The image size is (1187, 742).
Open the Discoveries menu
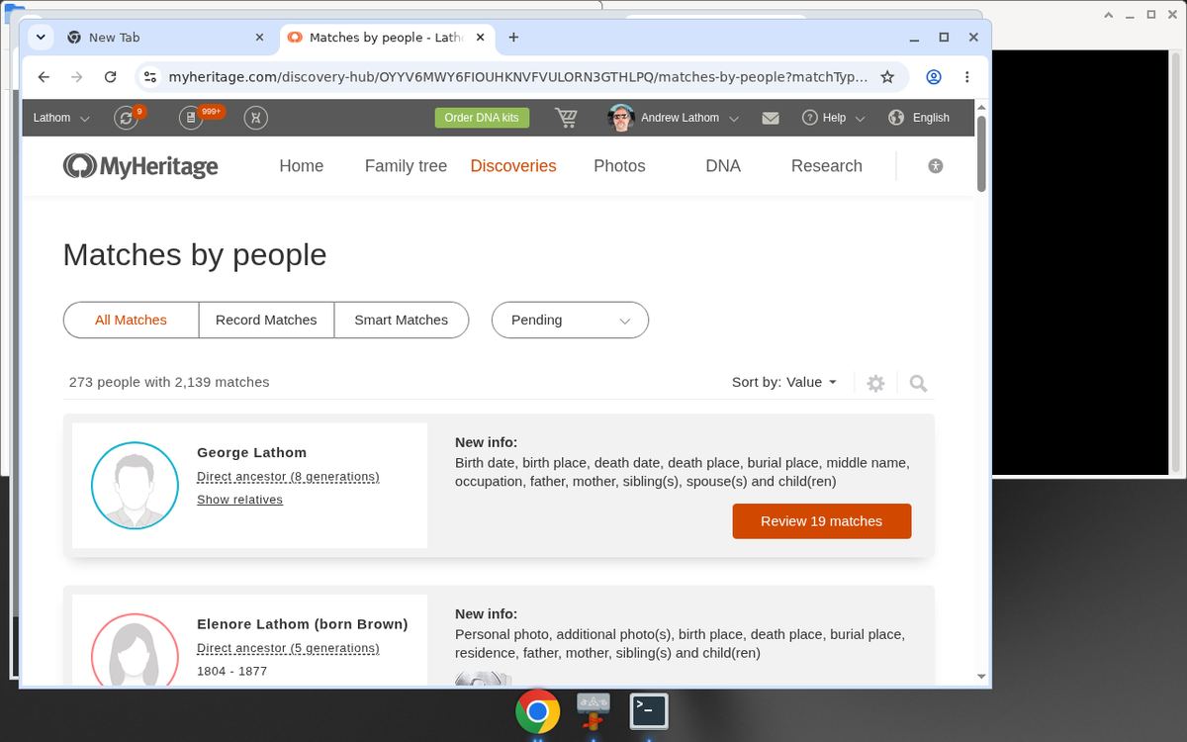513,166
